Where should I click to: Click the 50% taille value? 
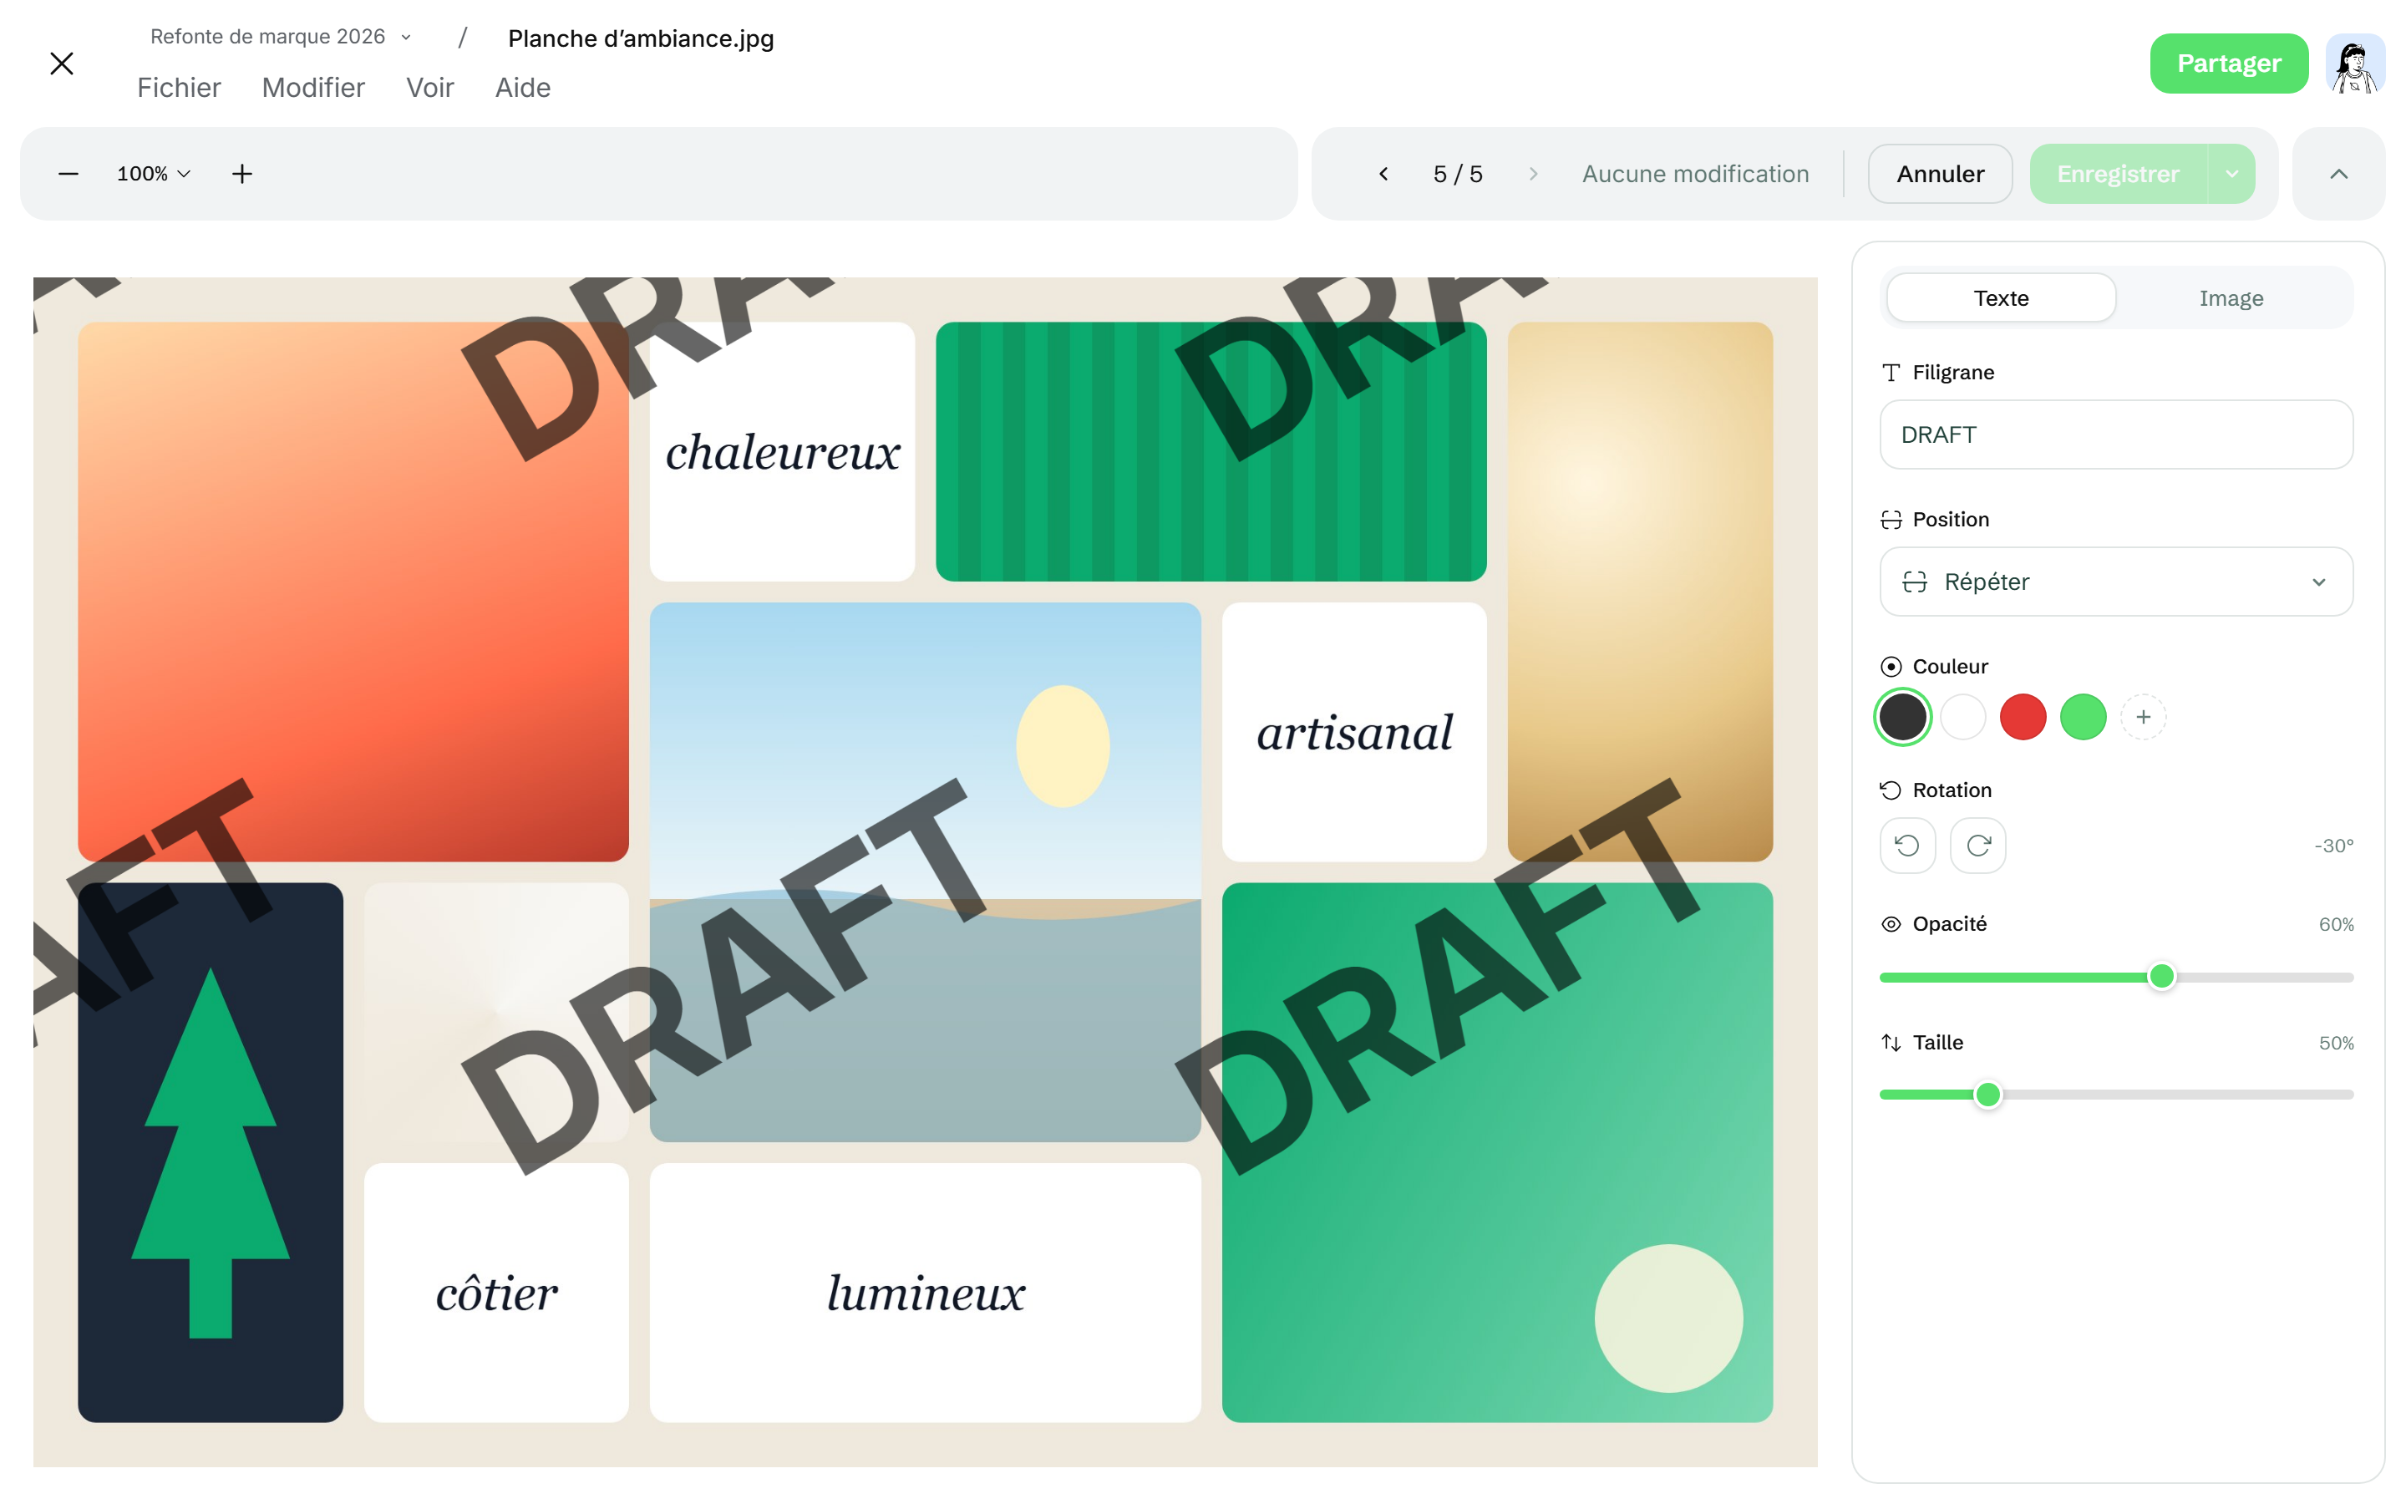pyautogui.click(x=2336, y=1044)
